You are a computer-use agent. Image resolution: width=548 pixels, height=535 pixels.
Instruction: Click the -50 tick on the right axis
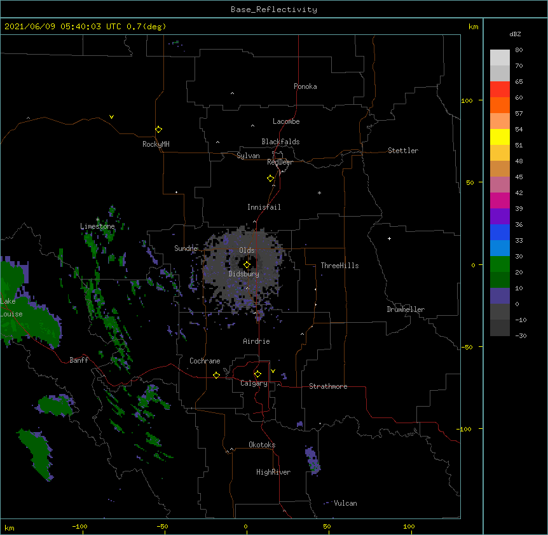[467, 347]
